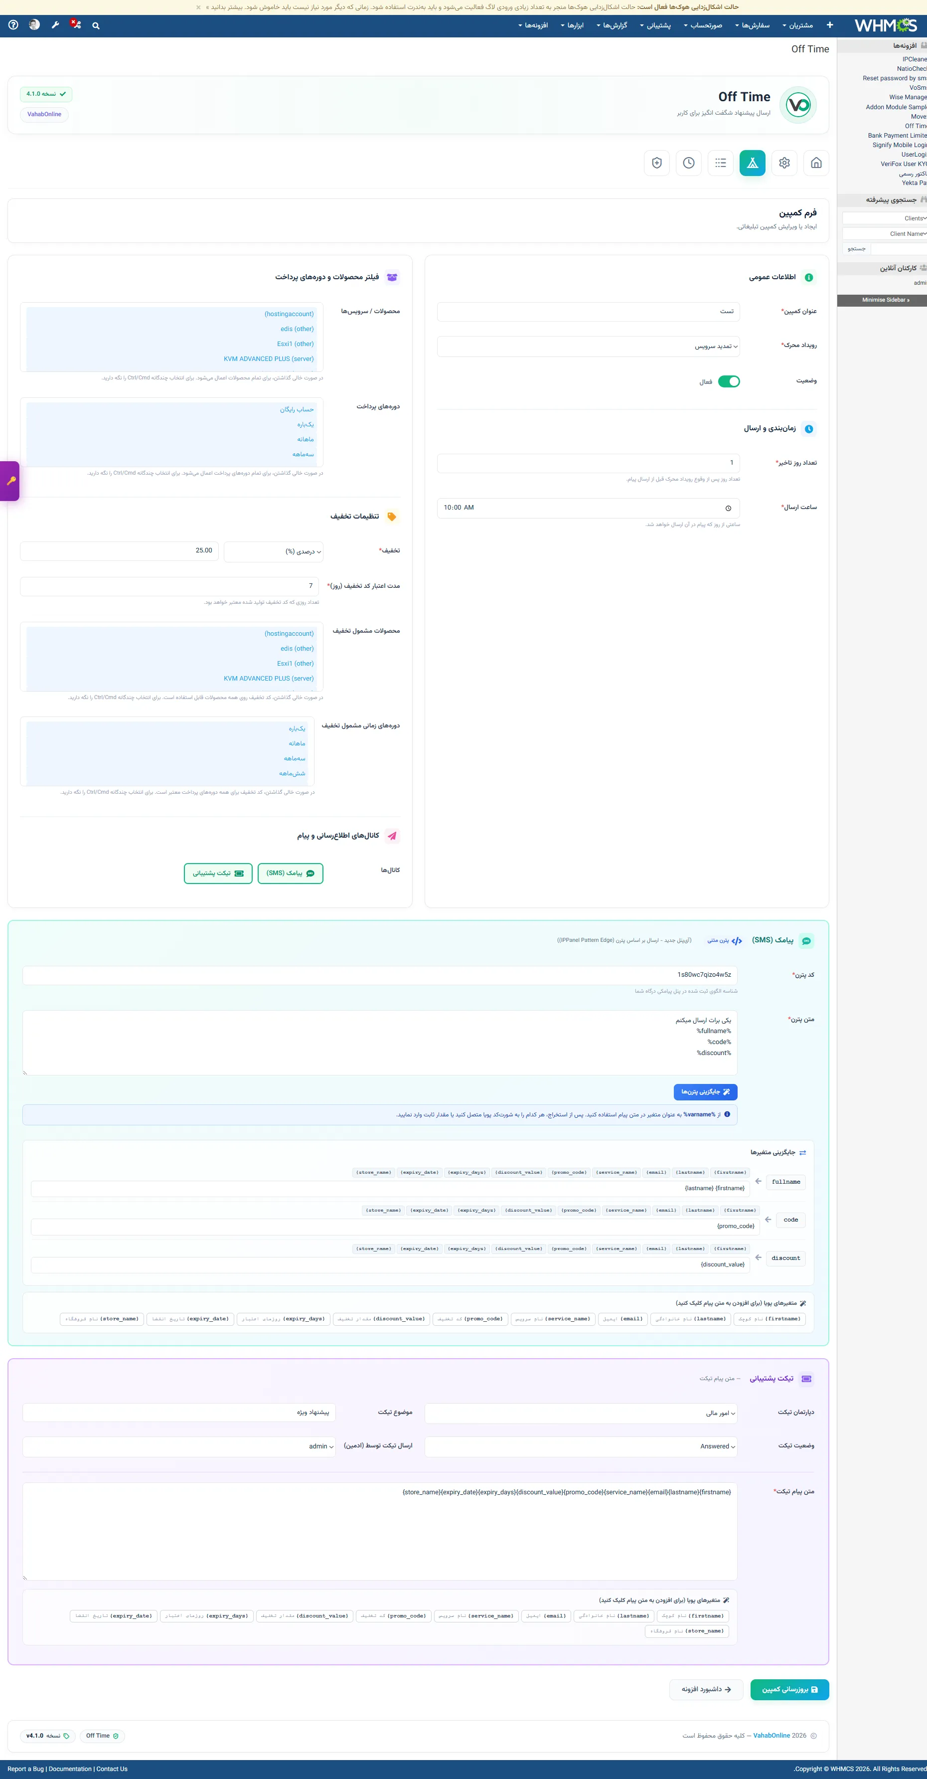The height and width of the screenshot is (1779, 927).
Task: Open the wrench setup icon in navbar
Action: pos(55,25)
